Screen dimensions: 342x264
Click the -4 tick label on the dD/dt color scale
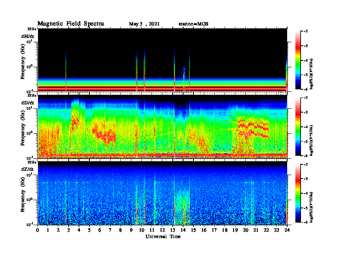pos(306,127)
